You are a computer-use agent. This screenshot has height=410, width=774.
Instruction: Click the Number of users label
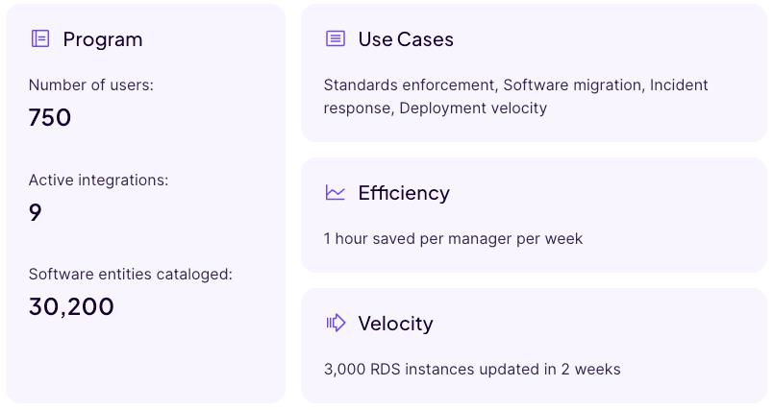pyautogui.click(x=90, y=84)
